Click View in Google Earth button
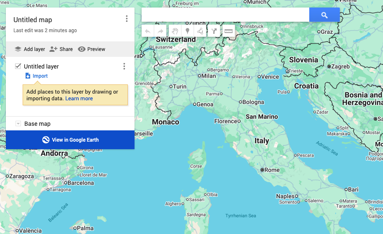383x234 pixels. pyautogui.click(x=70, y=140)
